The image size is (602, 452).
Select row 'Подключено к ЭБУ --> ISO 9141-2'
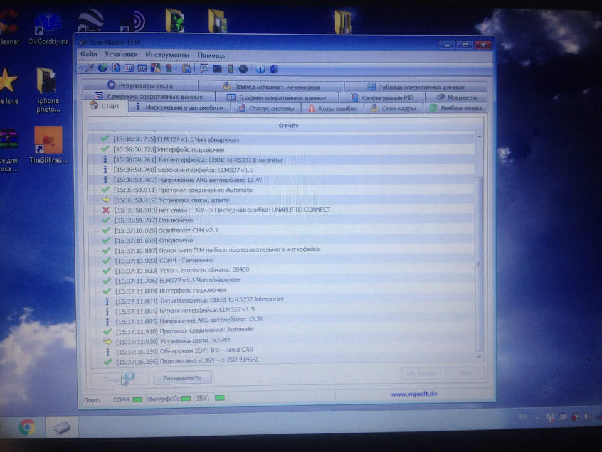tap(283, 360)
